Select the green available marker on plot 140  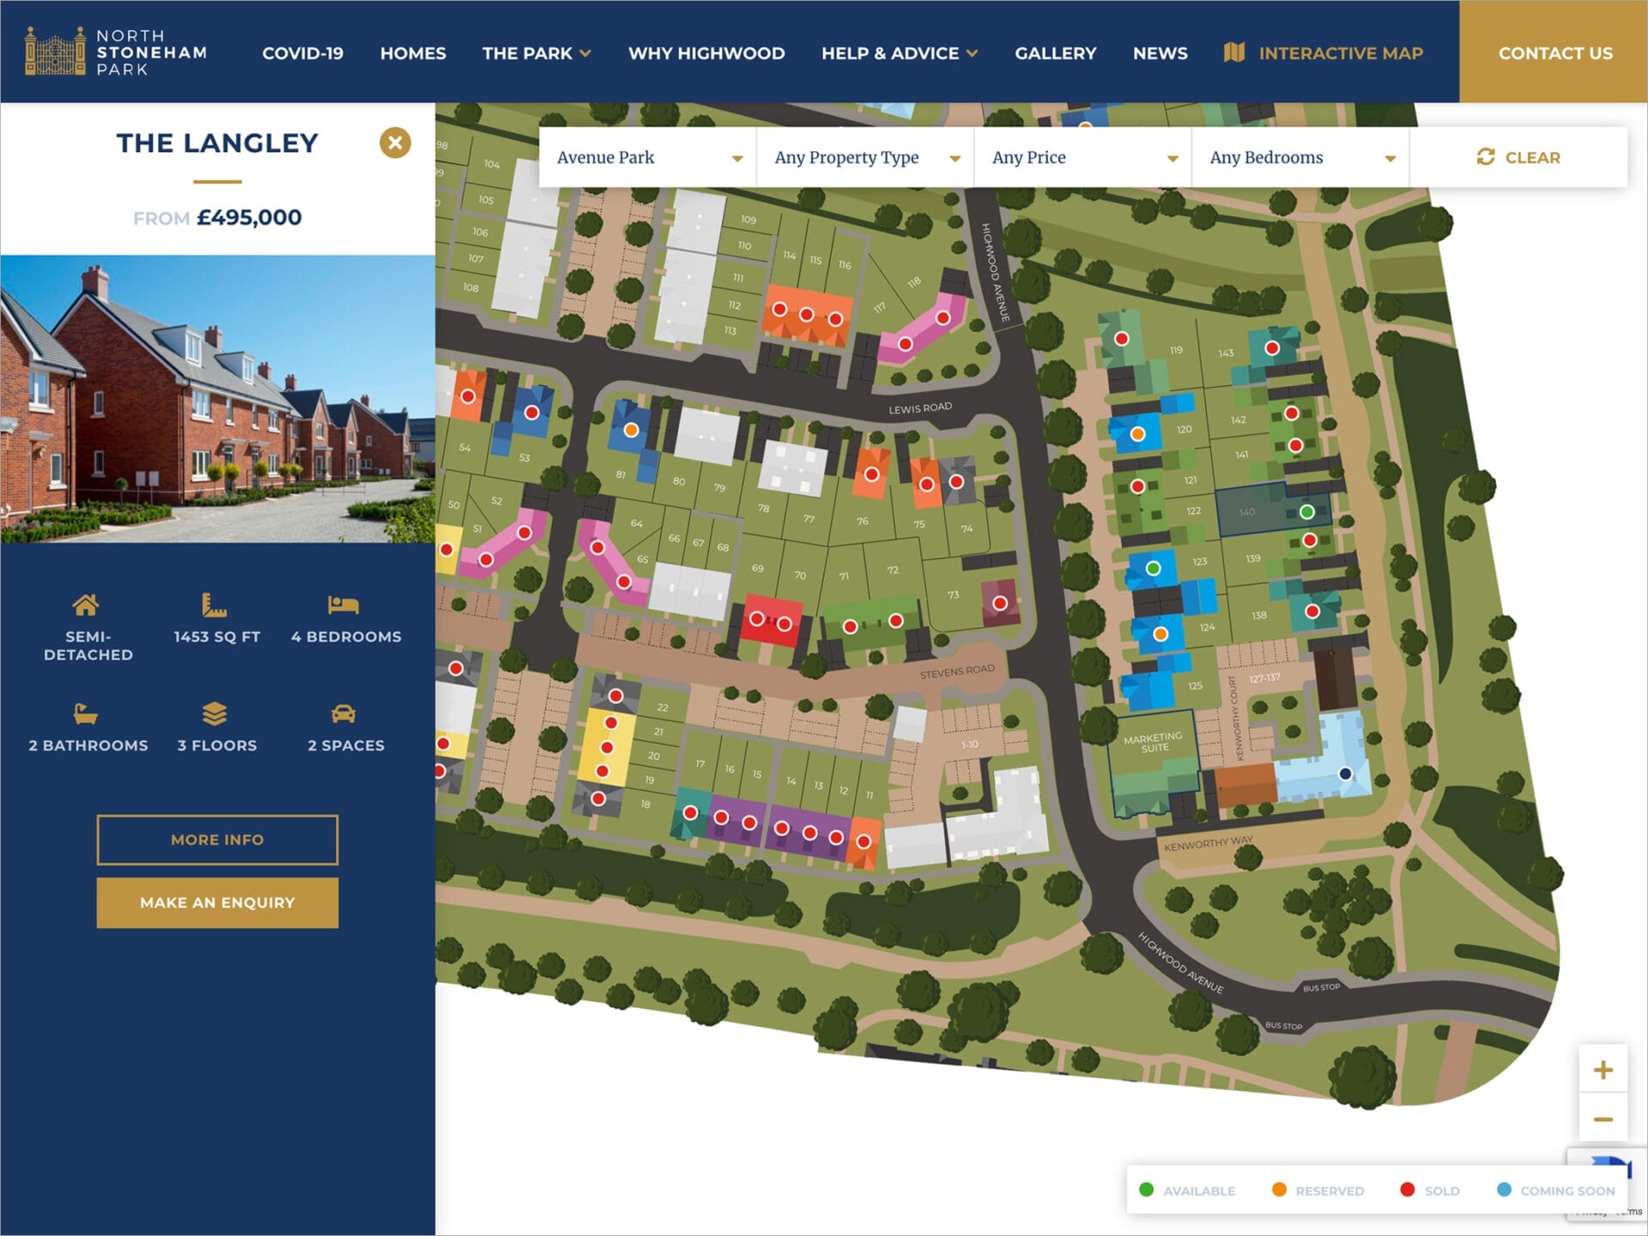tap(1306, 512)
